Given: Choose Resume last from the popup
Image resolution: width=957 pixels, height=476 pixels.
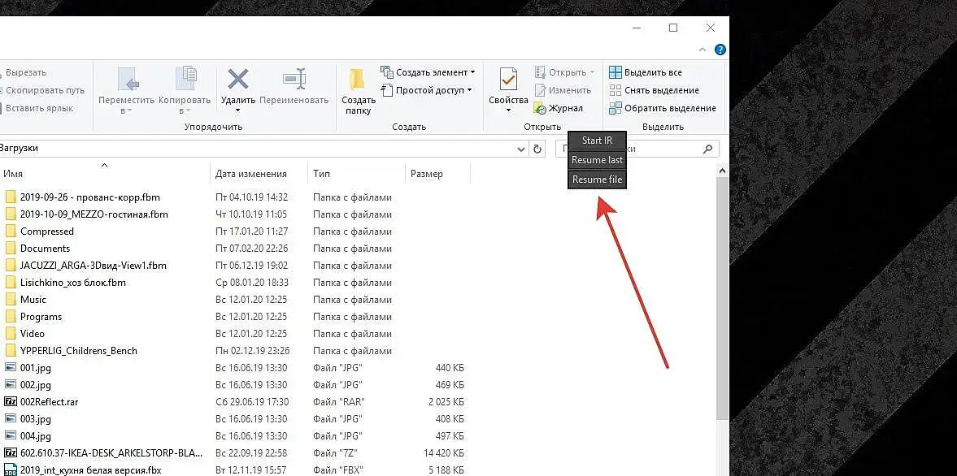Looking at the screenshot, I should 597,160.
